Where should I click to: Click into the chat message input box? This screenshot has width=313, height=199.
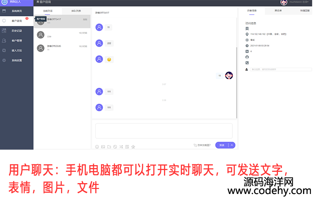point(164,131)
